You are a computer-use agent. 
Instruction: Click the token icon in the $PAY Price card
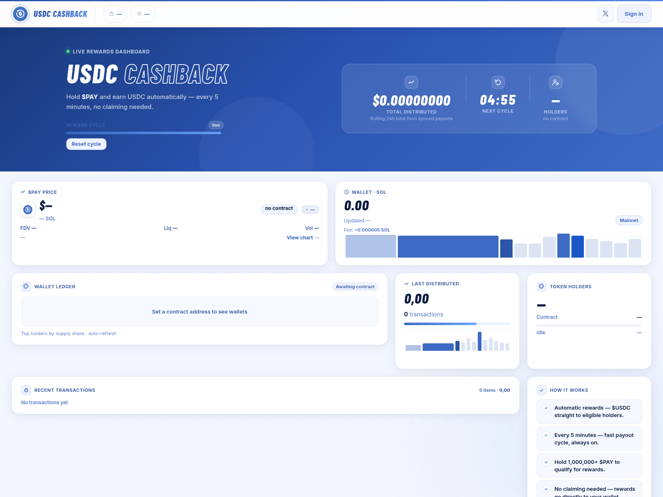pos(28,210)
